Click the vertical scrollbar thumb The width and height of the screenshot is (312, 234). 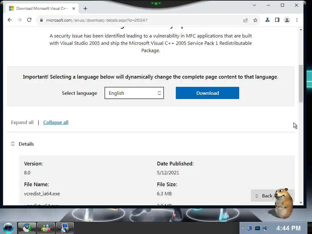point(301,83)
